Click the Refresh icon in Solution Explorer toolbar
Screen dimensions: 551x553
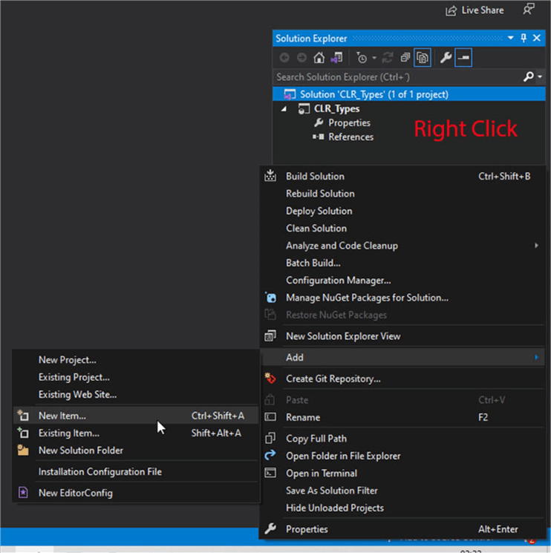click(x=388, y=58)
